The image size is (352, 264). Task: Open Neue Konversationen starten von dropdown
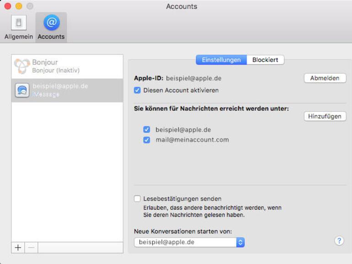[189, 242]
